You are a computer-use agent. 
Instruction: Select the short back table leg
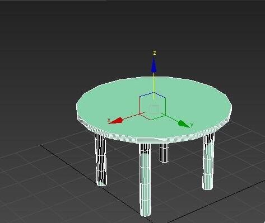[164, 153]
